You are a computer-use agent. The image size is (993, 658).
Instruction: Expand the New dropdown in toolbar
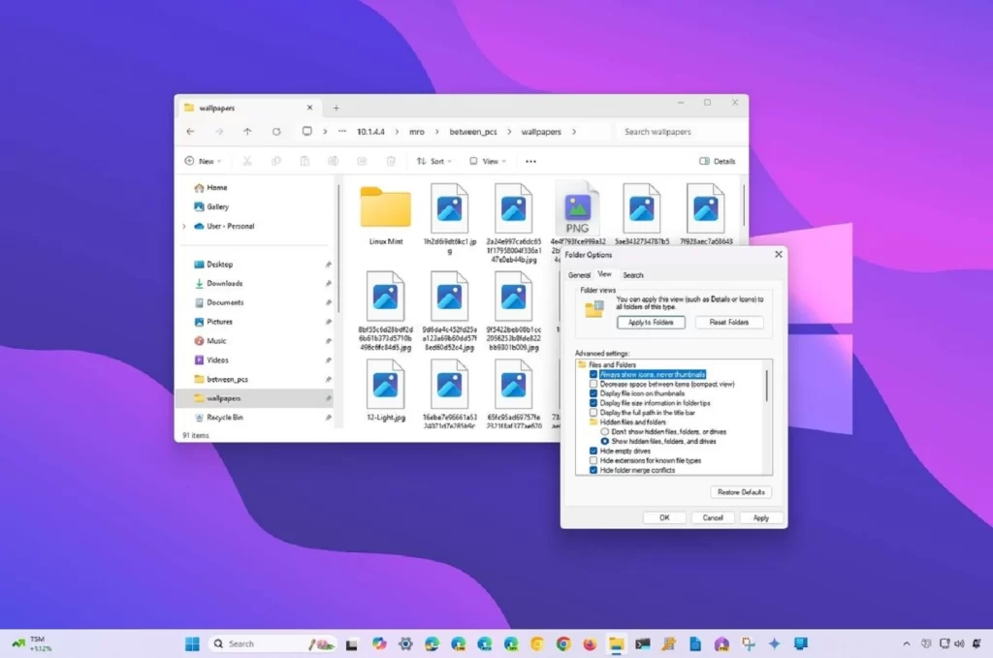point(204,161)
